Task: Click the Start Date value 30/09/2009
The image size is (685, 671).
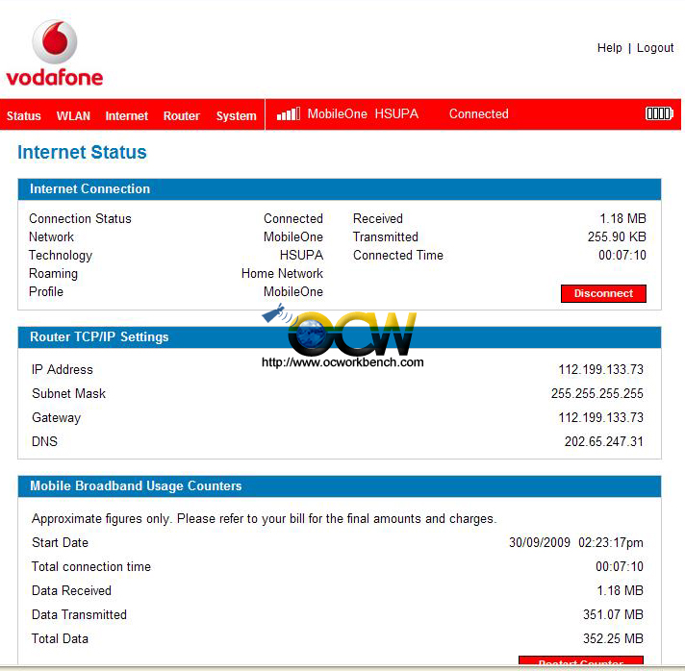Action: pyautogui.click(x=540, y=542)
